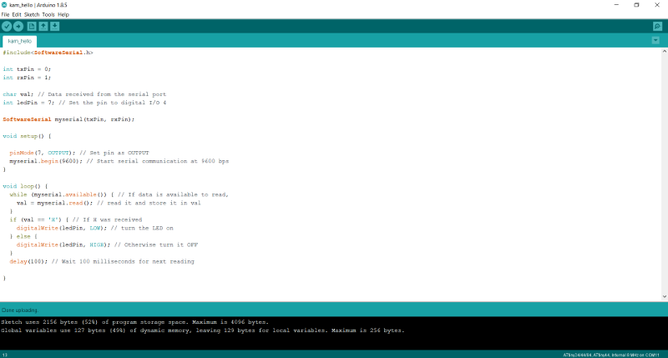The image size is (668, 358).
Task: Minimize the Arduino window
Action: point(616,5)
